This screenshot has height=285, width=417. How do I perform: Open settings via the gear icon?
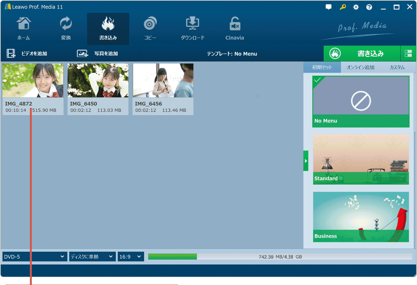[356, 7]
